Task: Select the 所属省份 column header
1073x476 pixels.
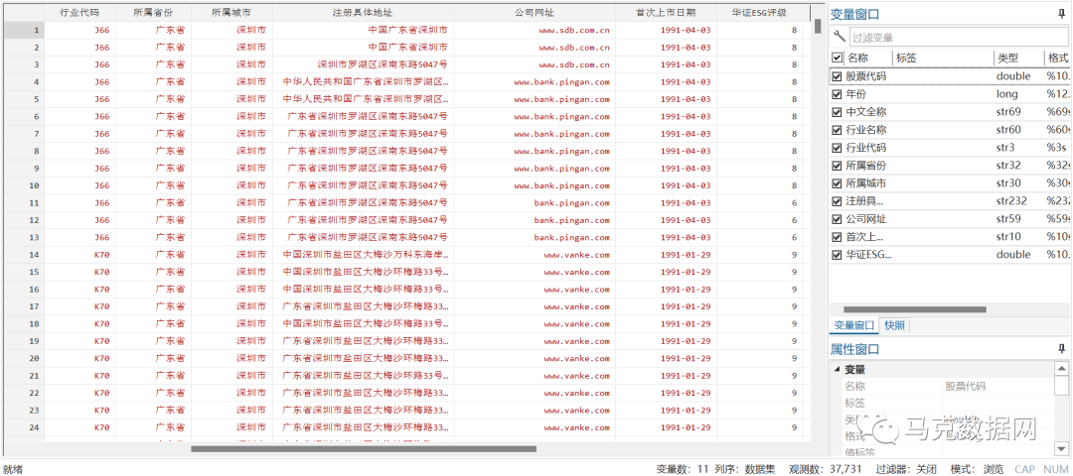Action: (153, 13)
